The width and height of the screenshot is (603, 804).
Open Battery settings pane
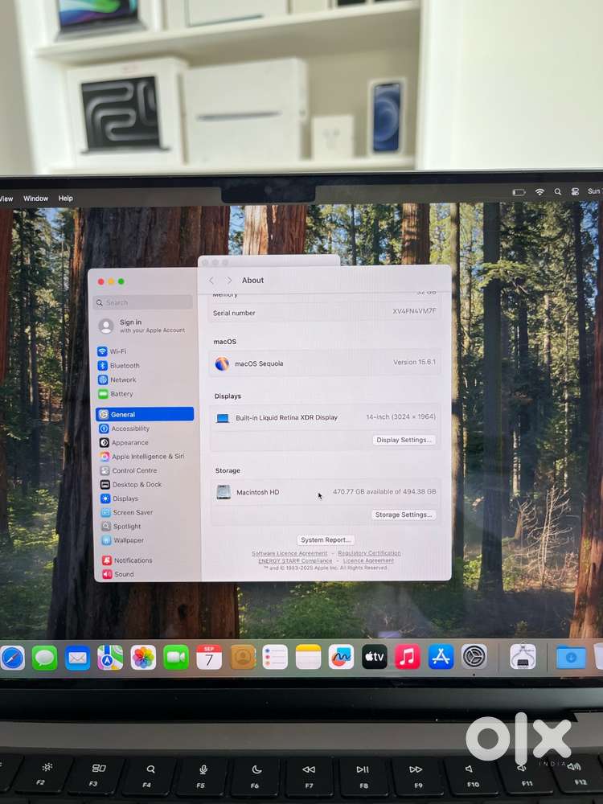121,394
